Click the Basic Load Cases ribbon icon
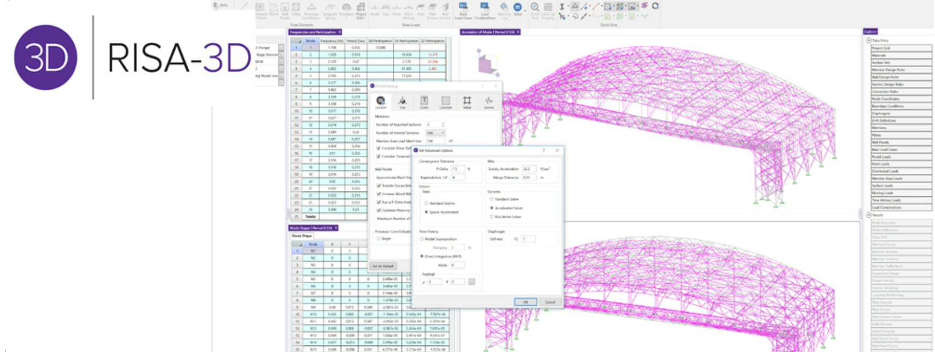This screenshot has width=935, height=352. pyautogui.click(x=463, y=9)
